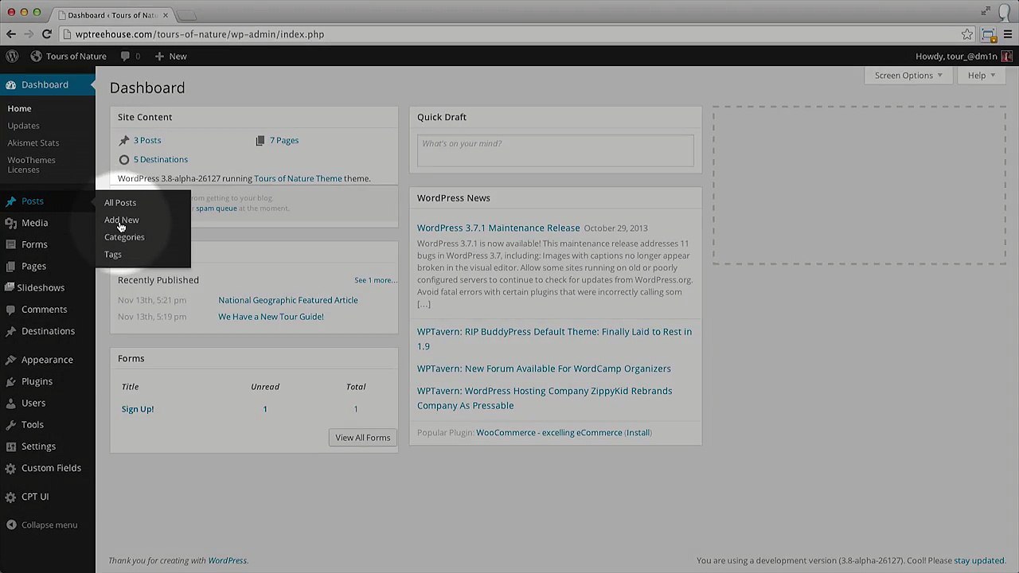
Task: Click the Pages icon in sidebar
Action: tap(10, 266)
